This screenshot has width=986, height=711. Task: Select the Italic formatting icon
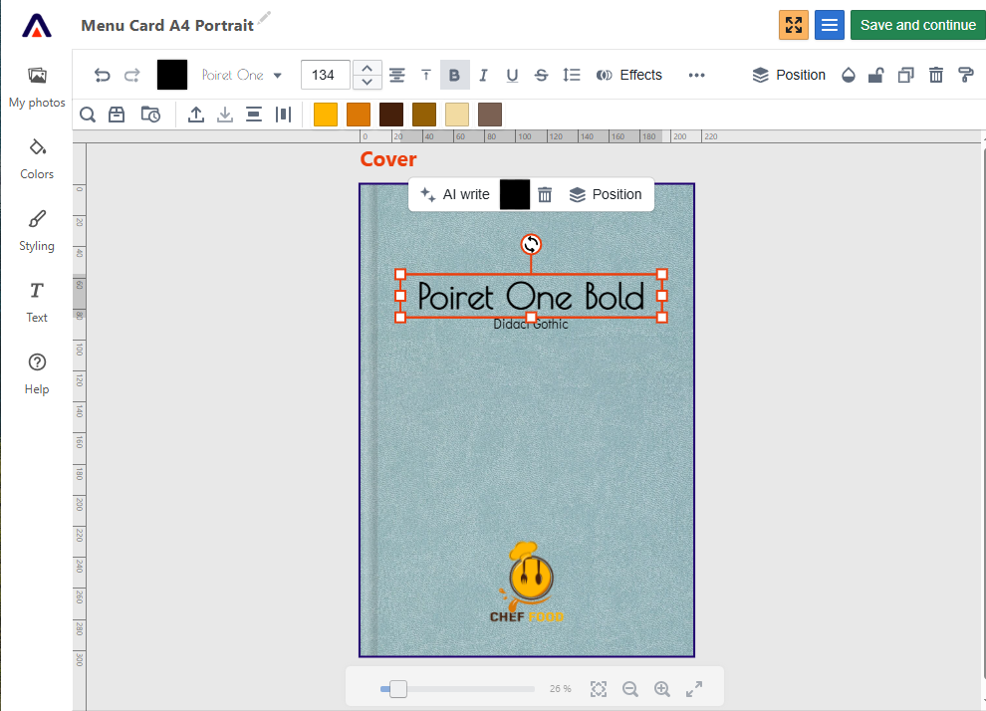pyautogui.click(x=483, y=75)
